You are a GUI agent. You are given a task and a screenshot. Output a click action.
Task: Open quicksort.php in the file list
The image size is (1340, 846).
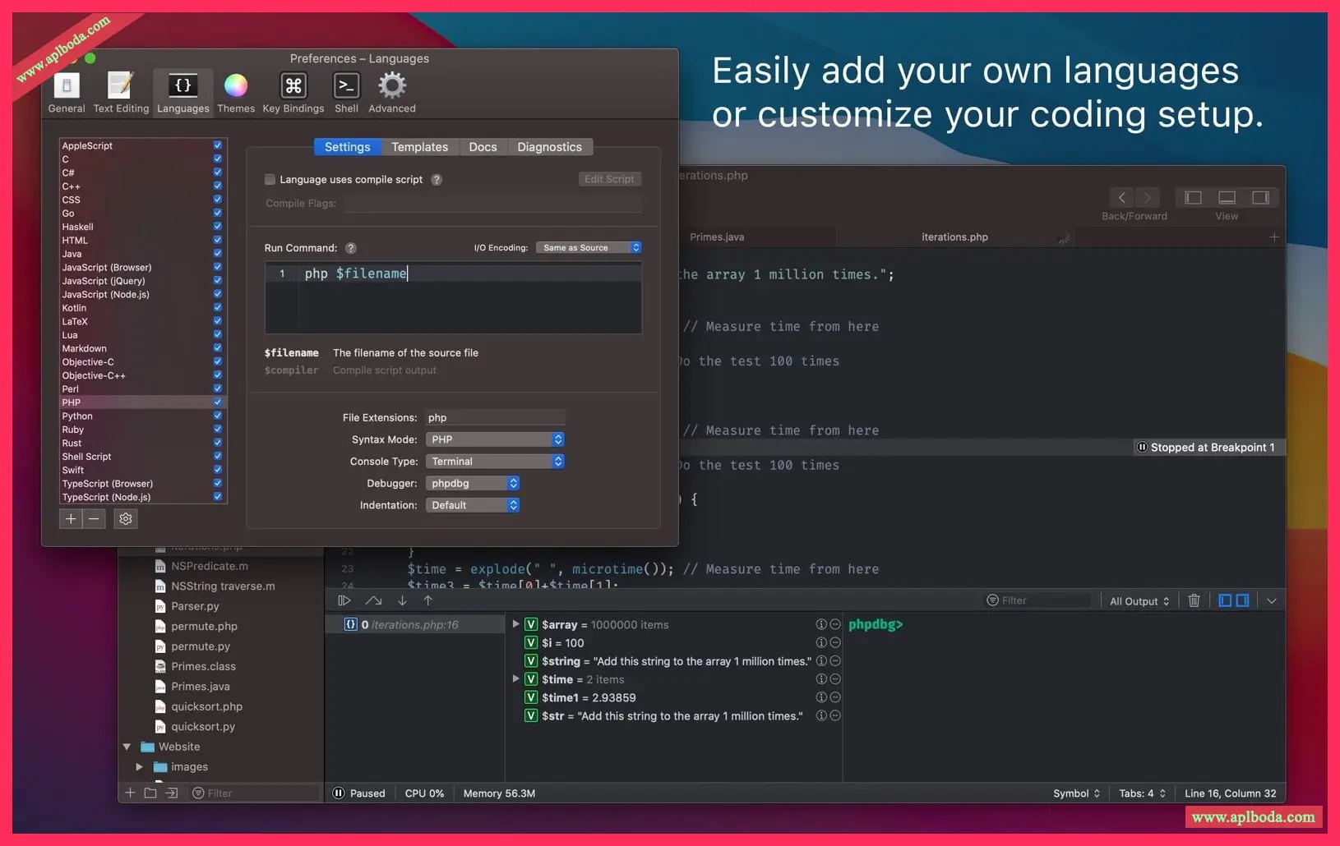206,706
